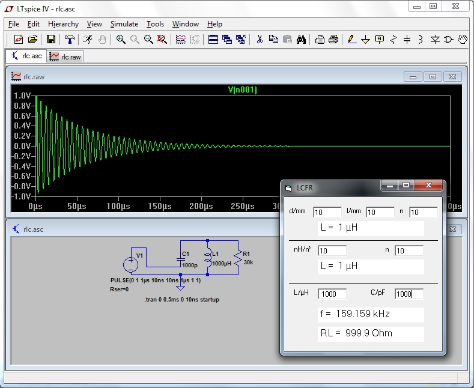Click the Run simulation icon
The height and width of the screenshot is (388, 474).
(88, 40)
